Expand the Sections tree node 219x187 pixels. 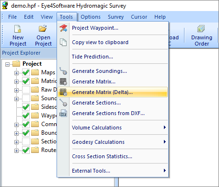[x=16, y=142]
